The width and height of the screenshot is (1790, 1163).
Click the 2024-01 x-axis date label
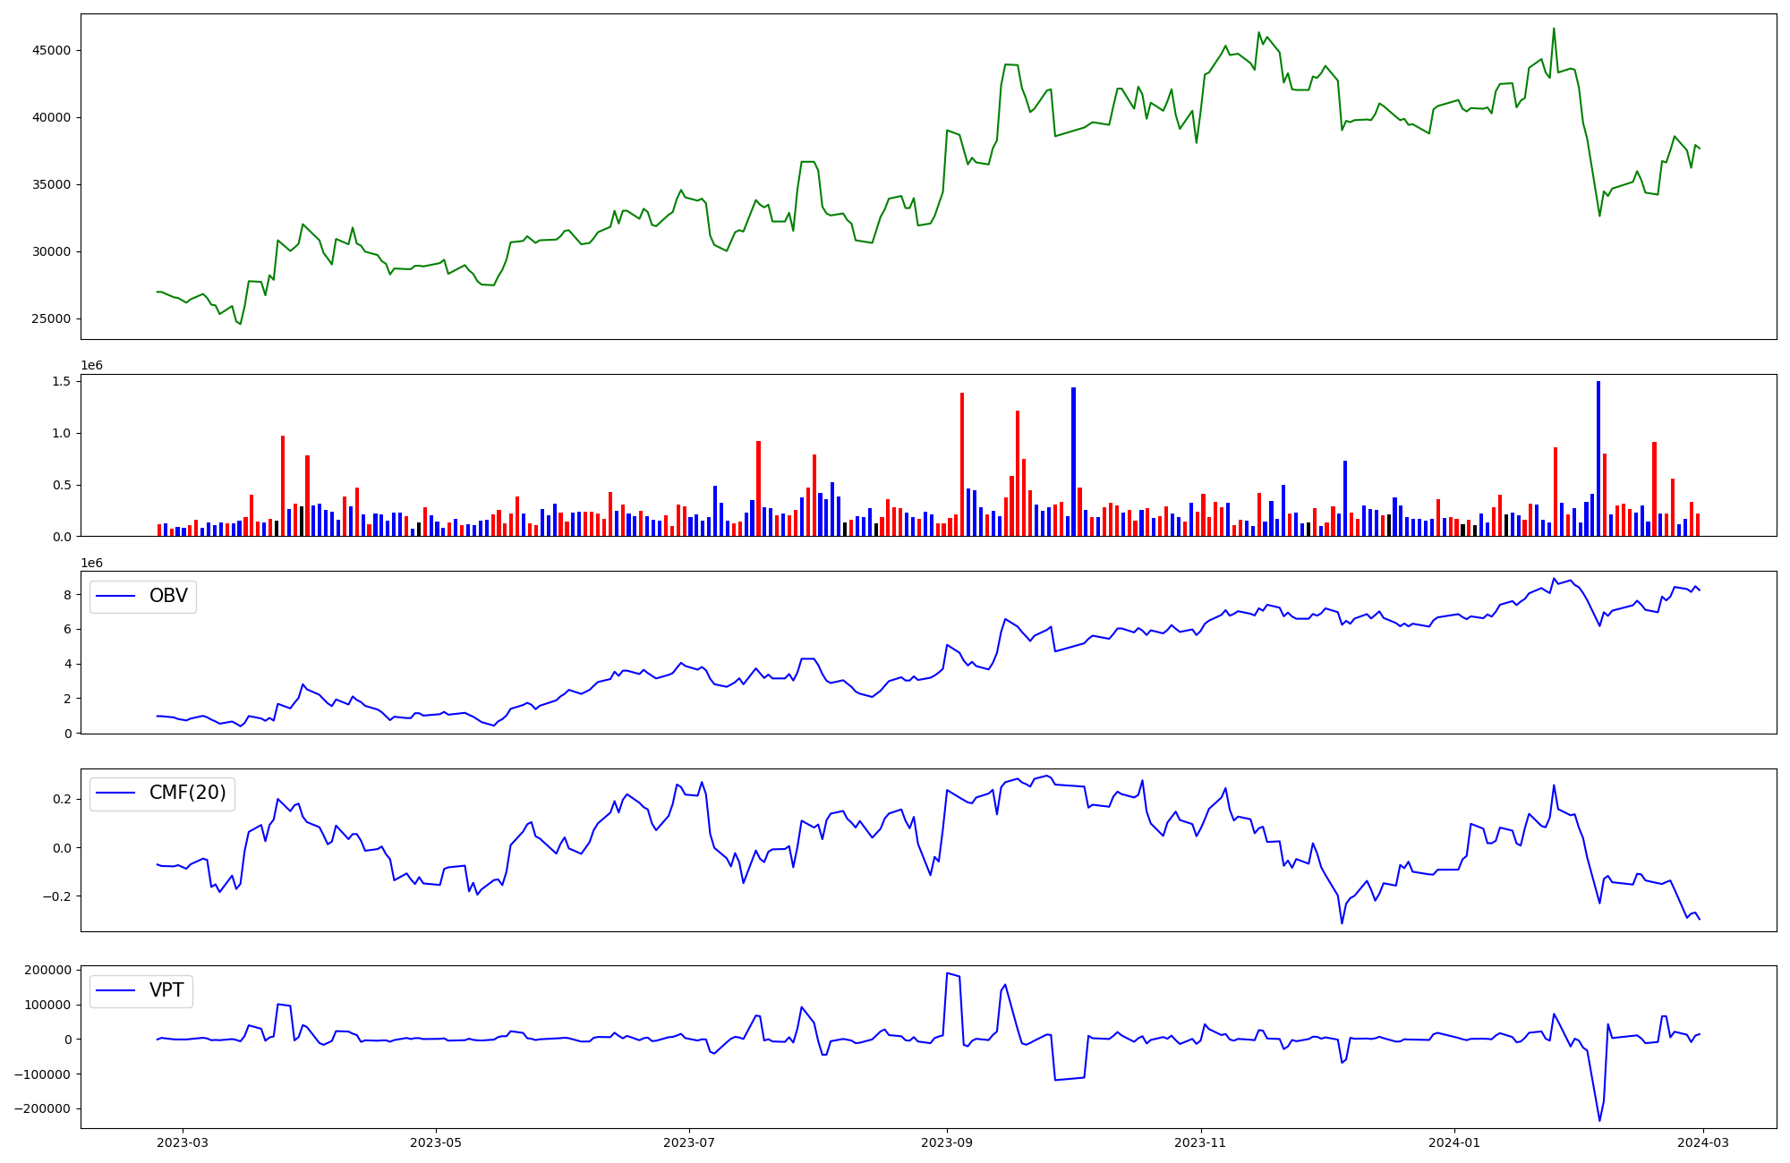[1454, 1142]
